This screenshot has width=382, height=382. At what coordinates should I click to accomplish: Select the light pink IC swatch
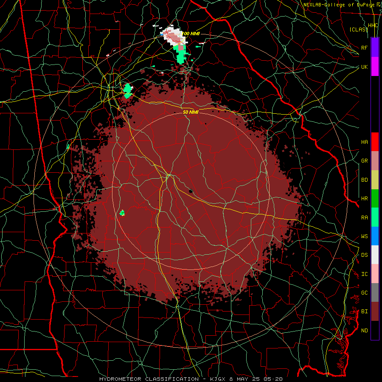click(375, 274)
